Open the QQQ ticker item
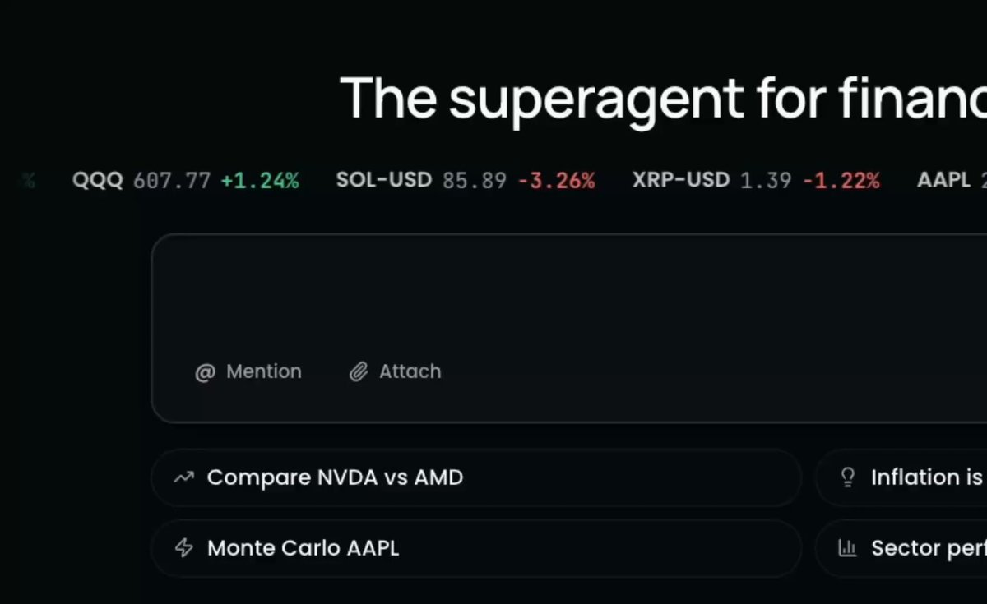The width and height of the screenshot is (987, 604). [x=186, y=180]
